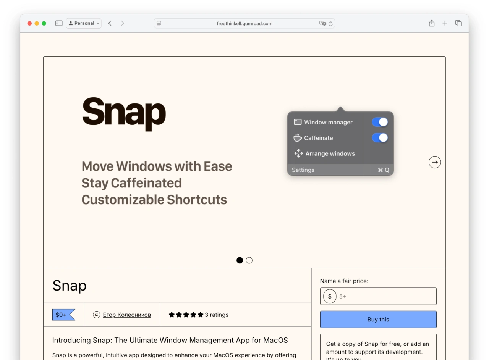Select the second carousel dot
Screen dimensions: 489x360
[249, 260]
